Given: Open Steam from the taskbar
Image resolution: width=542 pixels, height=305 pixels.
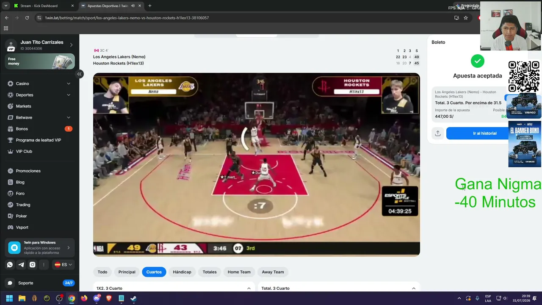Looking at the screenshot, I should [x=133, y=298].
